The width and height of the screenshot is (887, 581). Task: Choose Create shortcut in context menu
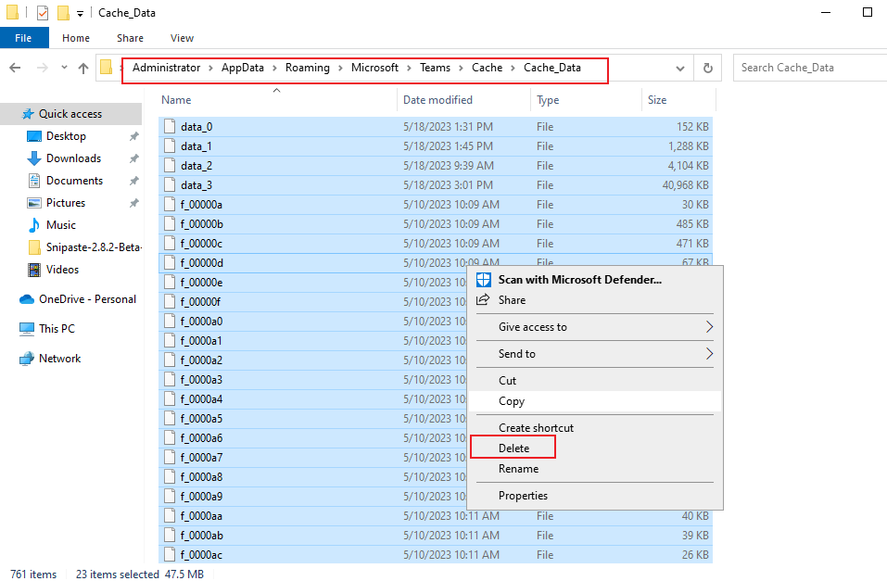click(x=595, y=428)
